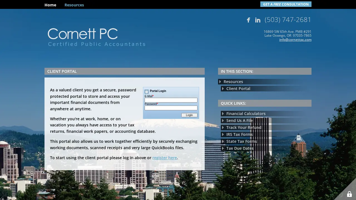Screen dimensions: 356x200
Task: Open Send Us A File quick link
Action: [x=239, y=121]
